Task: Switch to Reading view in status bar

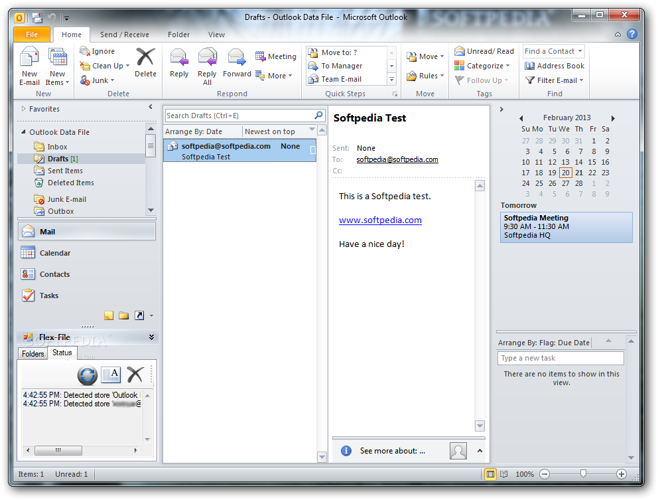Action: 504,474
